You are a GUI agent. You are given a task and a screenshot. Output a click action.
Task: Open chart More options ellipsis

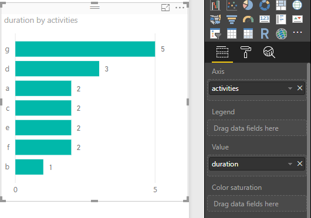[180, 8]
